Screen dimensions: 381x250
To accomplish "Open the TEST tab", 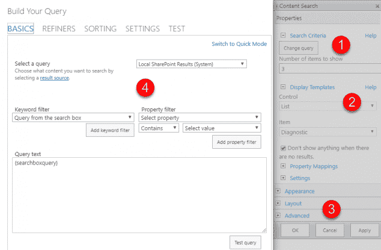I will tap(177, 29).
